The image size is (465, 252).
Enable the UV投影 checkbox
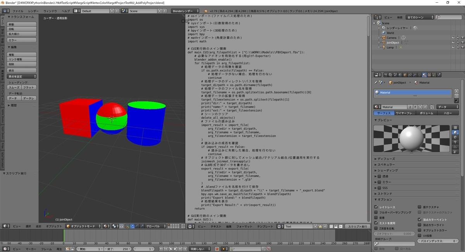tap(420, 235)
